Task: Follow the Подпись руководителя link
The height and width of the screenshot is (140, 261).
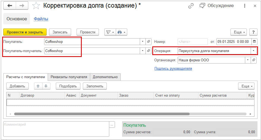Action: (x=173, y=69)
